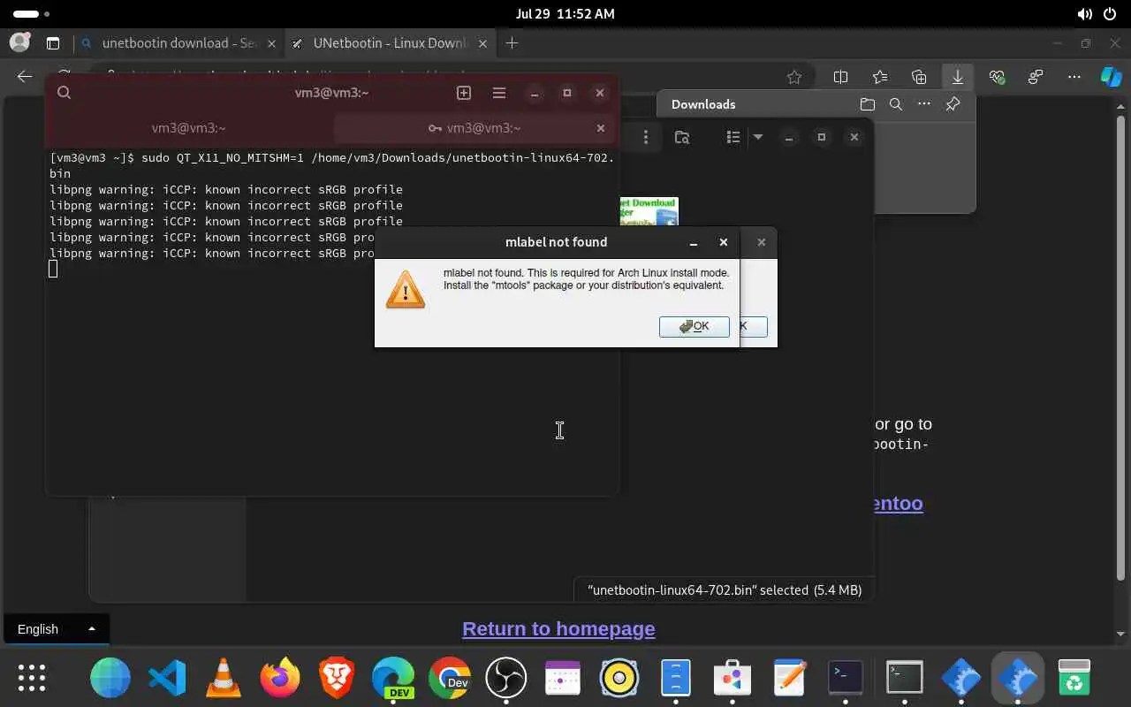The width and height of the screenshot is (1131, 707).
Task: Click the Downloads arrow icon in the browser toolbar
Action: point(958,77)
